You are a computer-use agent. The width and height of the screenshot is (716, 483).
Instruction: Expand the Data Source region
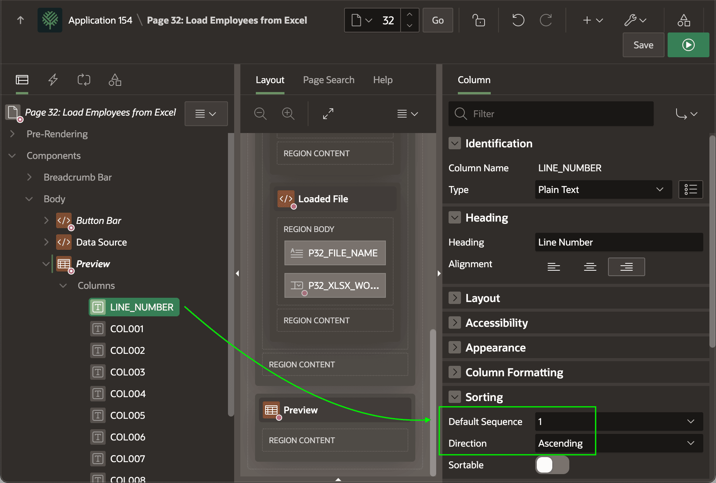46,242
